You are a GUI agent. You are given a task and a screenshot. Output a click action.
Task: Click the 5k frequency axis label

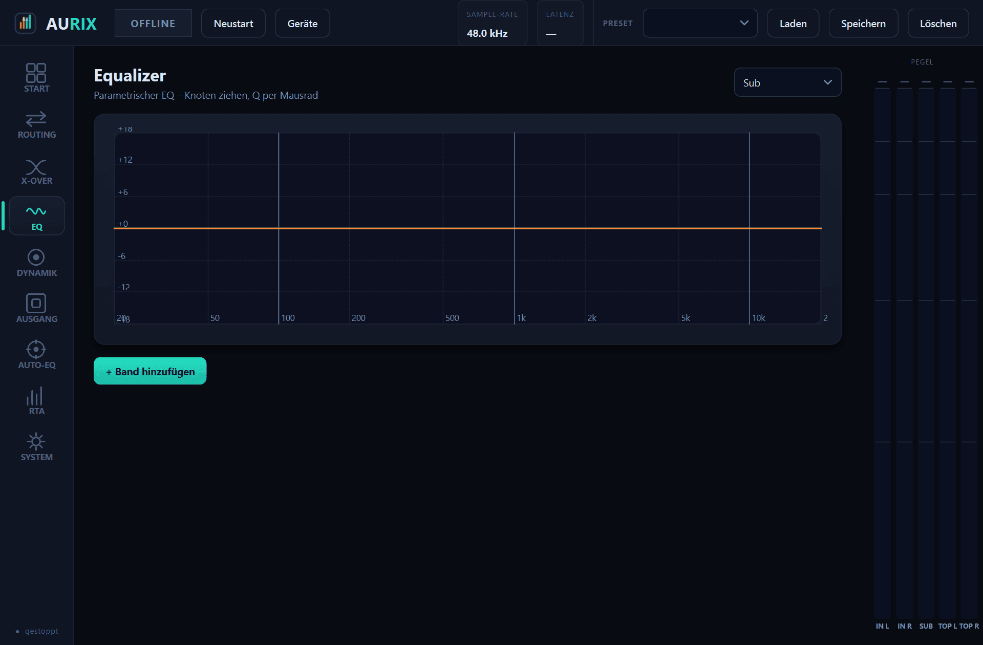coord(686,318)
